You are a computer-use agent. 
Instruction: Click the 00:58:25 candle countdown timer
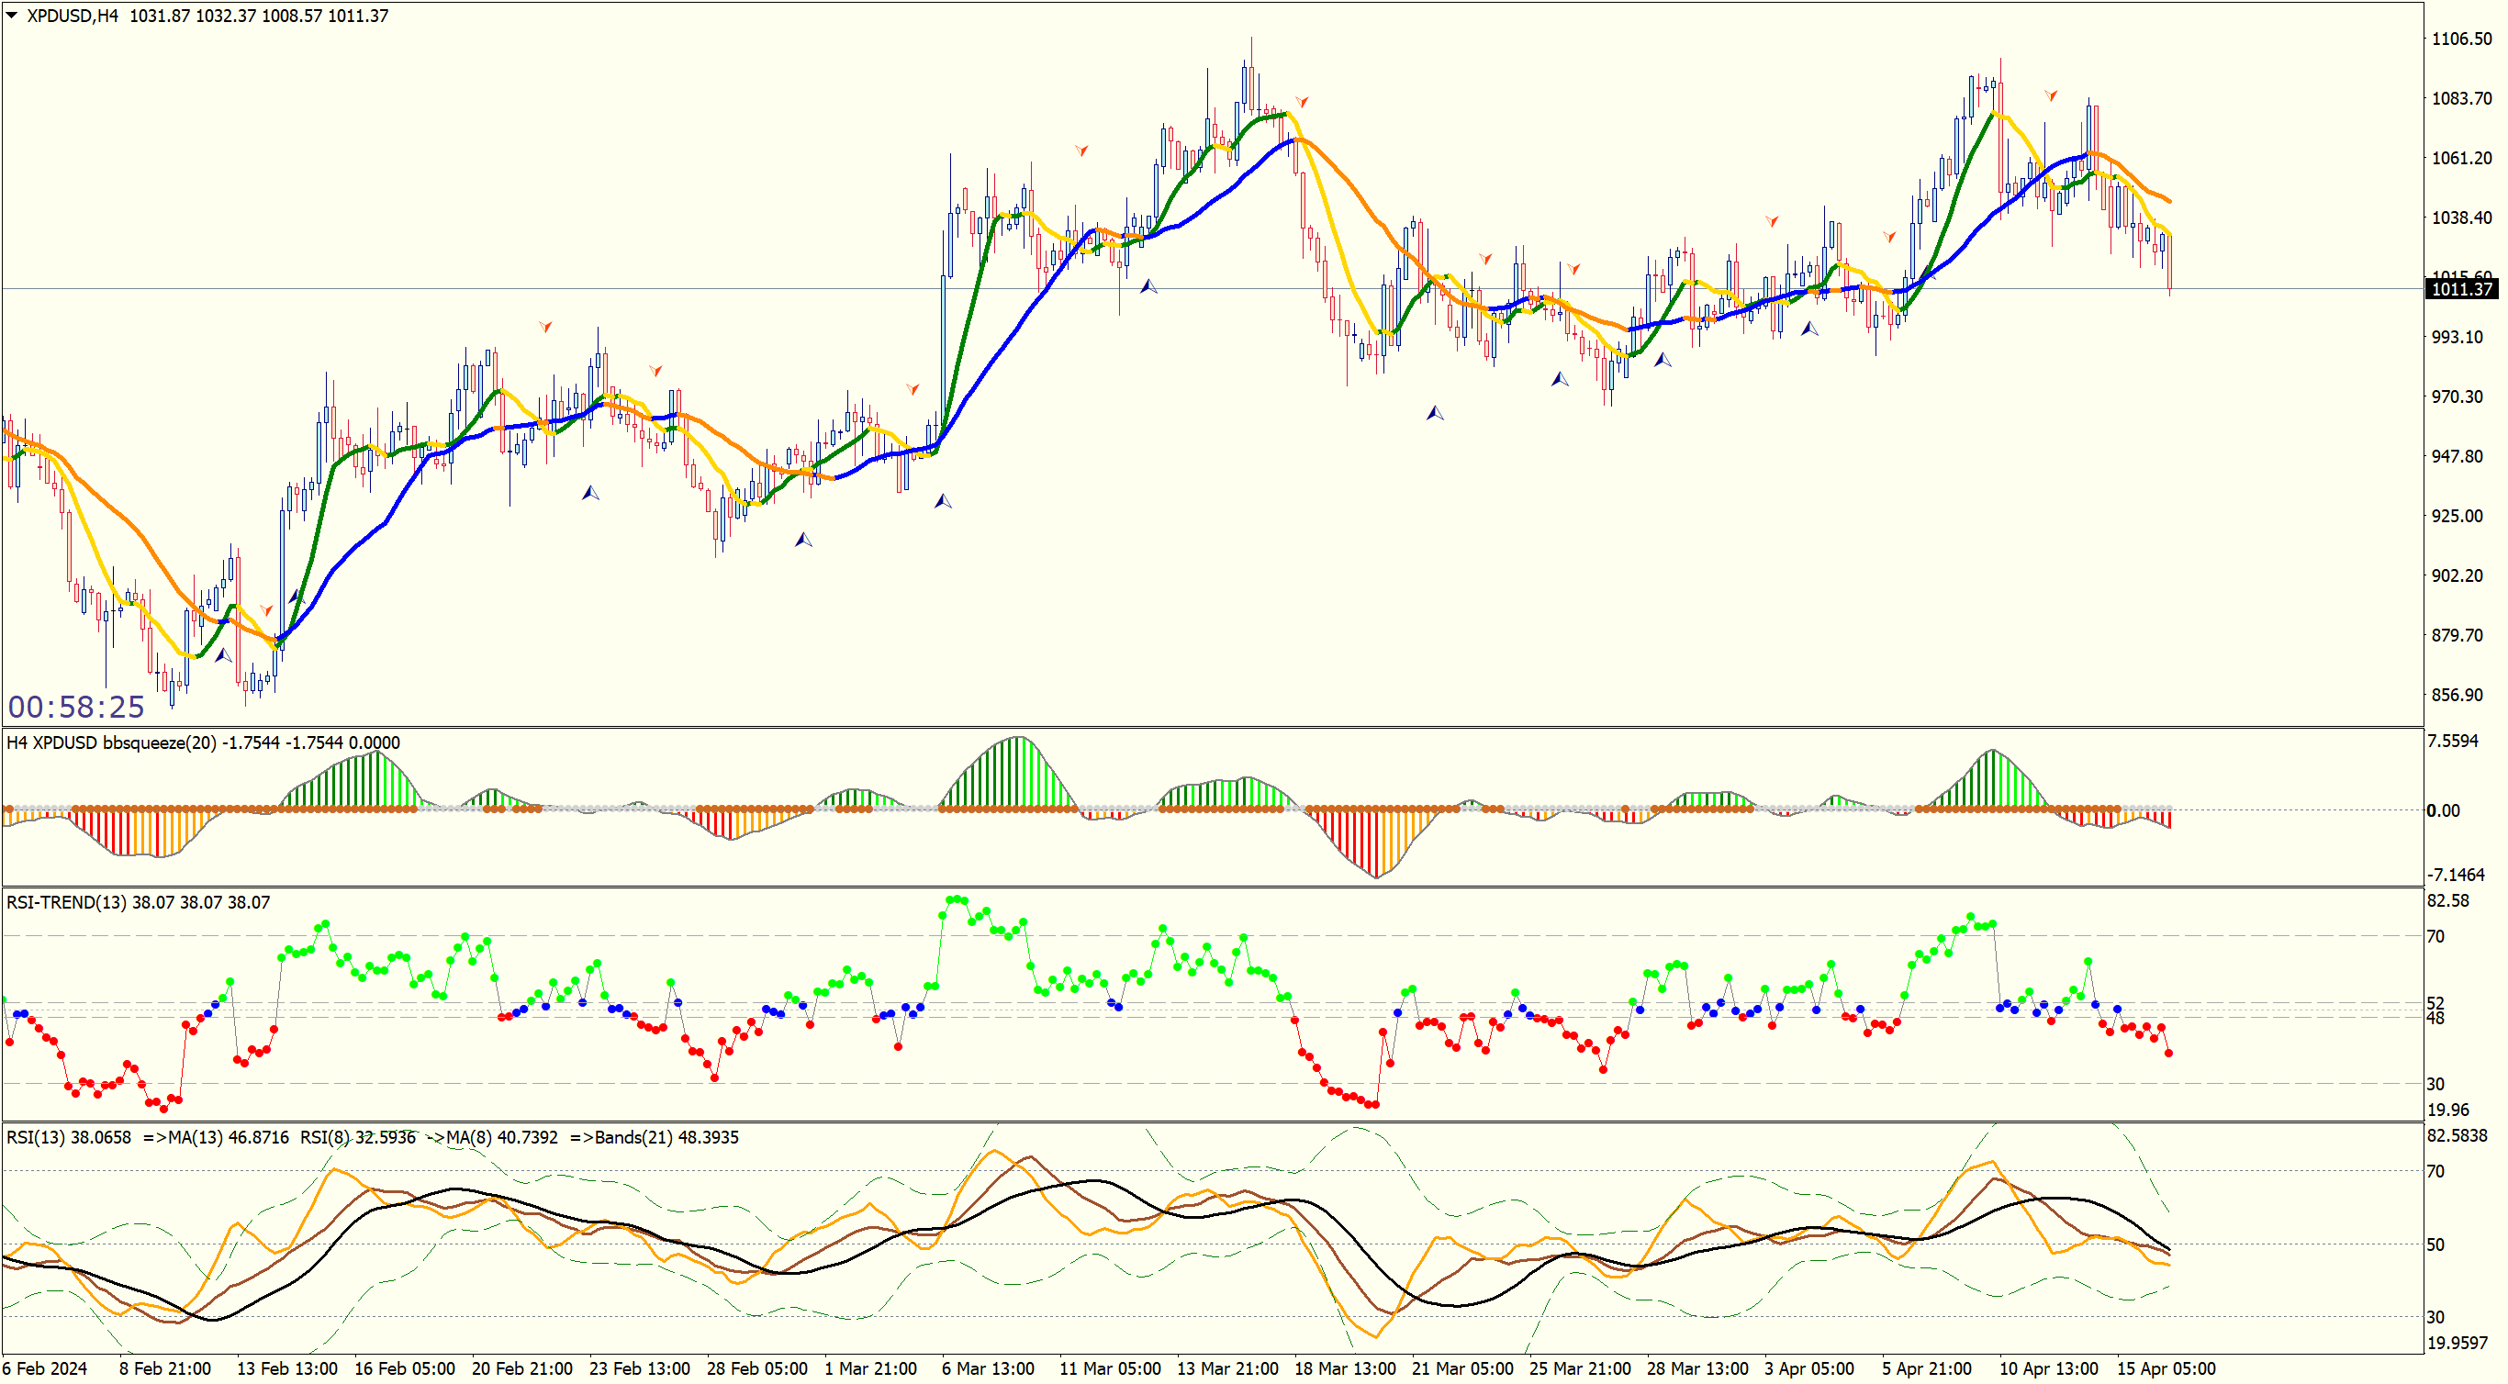[x=76, y=707]
